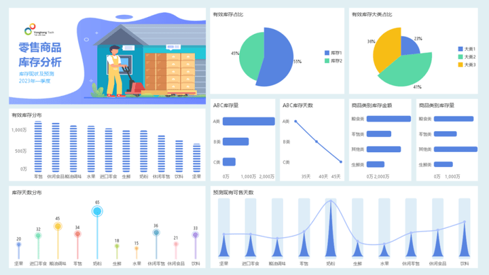Click the 进口零食 striped bar in 有效库存分布
489x275 pixels.
point(109,150)
